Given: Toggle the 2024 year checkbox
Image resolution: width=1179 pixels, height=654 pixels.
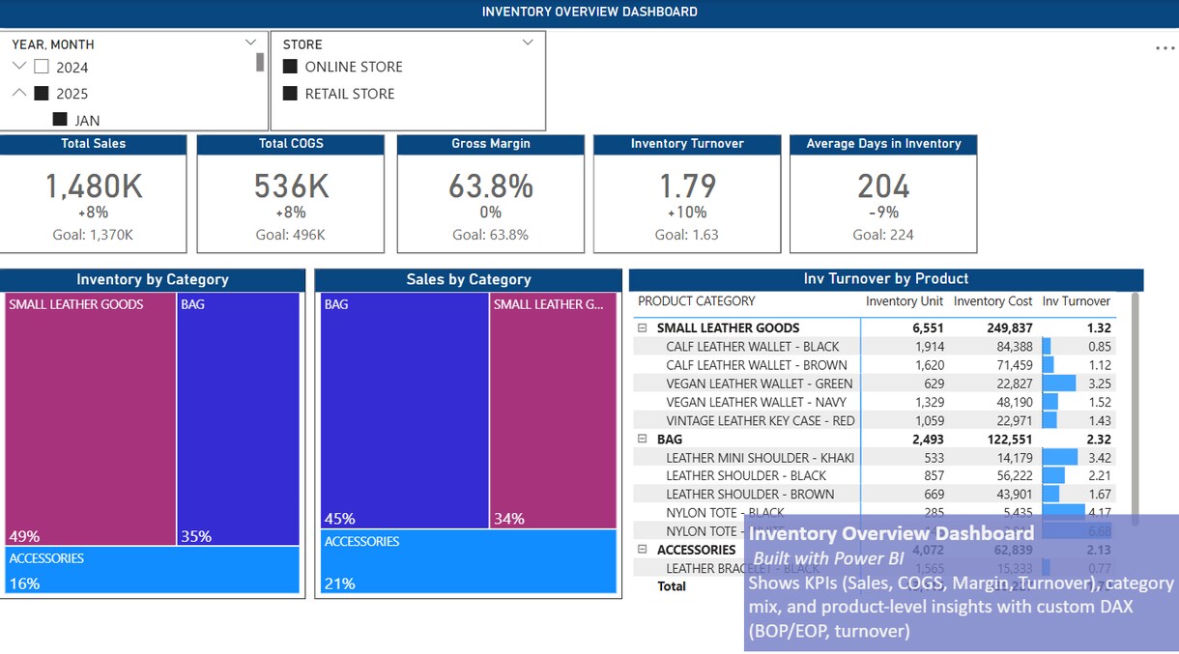Looking at the screenshot, I should click(41, 67).
